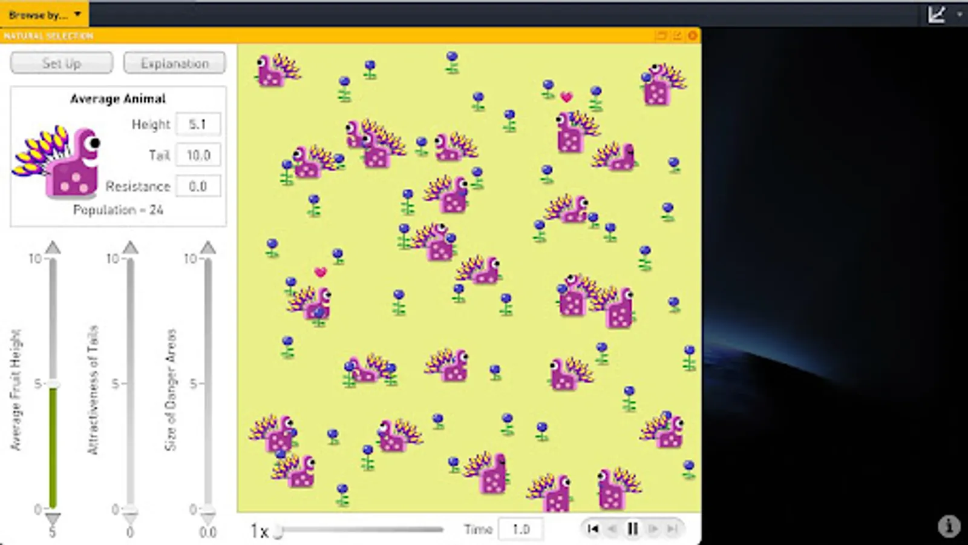The width and height of the screenshot is (968, 545).
Task: Decrease Average Fruit Height with down arrow
Action: (x=53, y=519)
